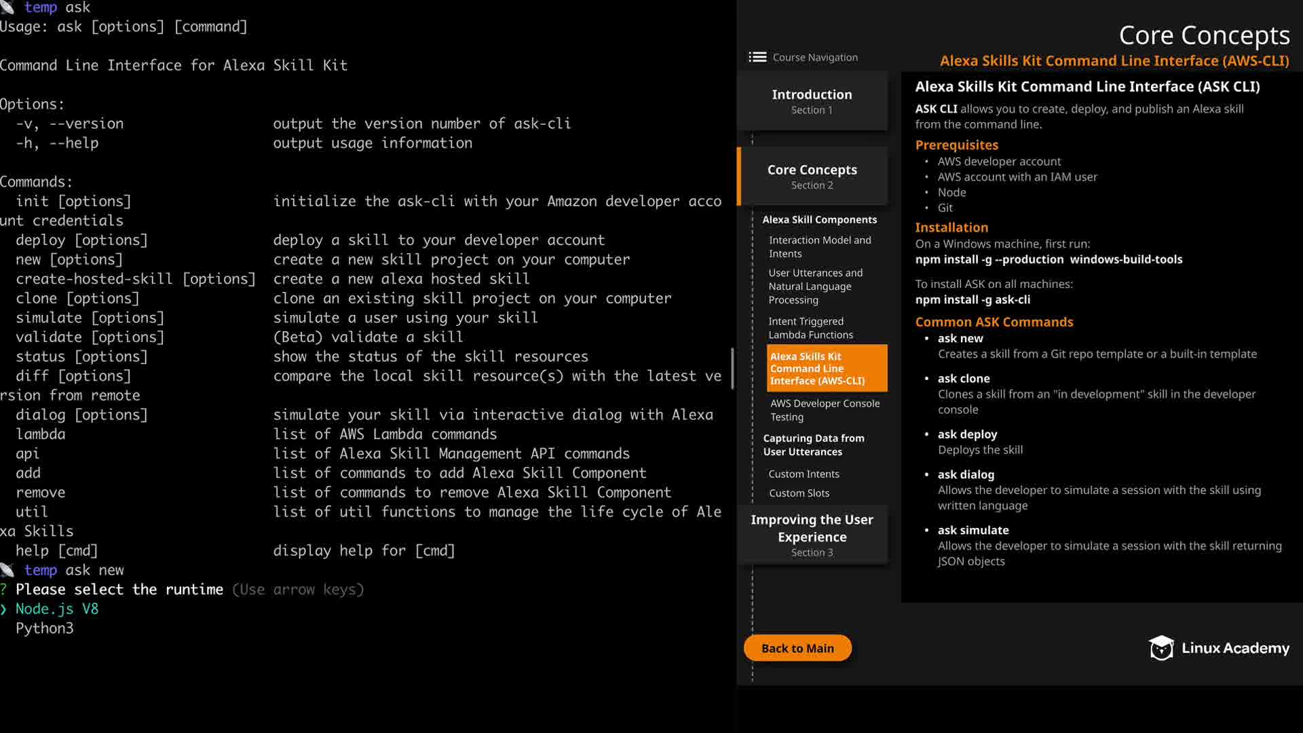Screen dimensions: 1303x733
Task: Click the Course Navigation list icon
Action: 757,57
